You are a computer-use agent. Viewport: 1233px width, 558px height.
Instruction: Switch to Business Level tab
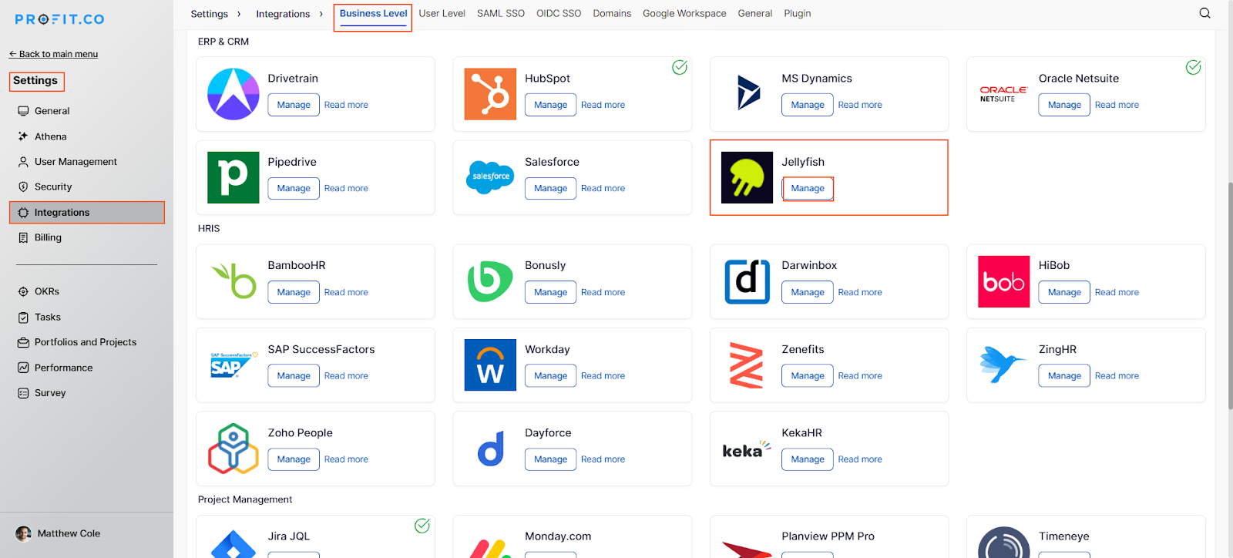373,14
